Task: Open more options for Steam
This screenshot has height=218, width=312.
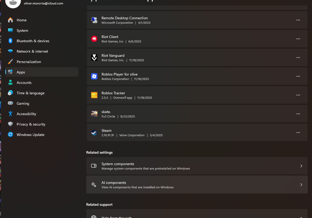Action: pos(298,132)
